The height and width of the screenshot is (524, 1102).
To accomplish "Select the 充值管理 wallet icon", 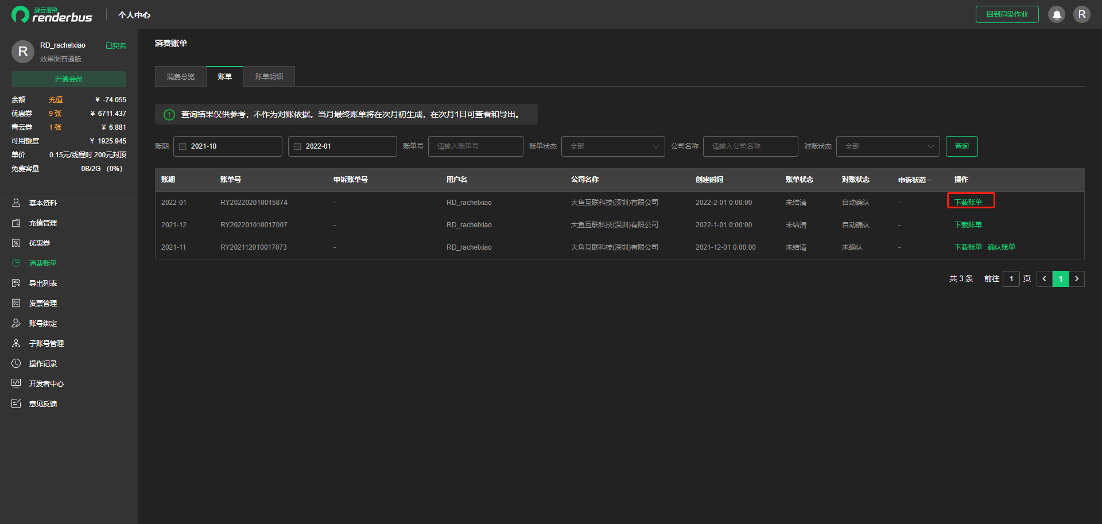I will (x=16, y=223).
